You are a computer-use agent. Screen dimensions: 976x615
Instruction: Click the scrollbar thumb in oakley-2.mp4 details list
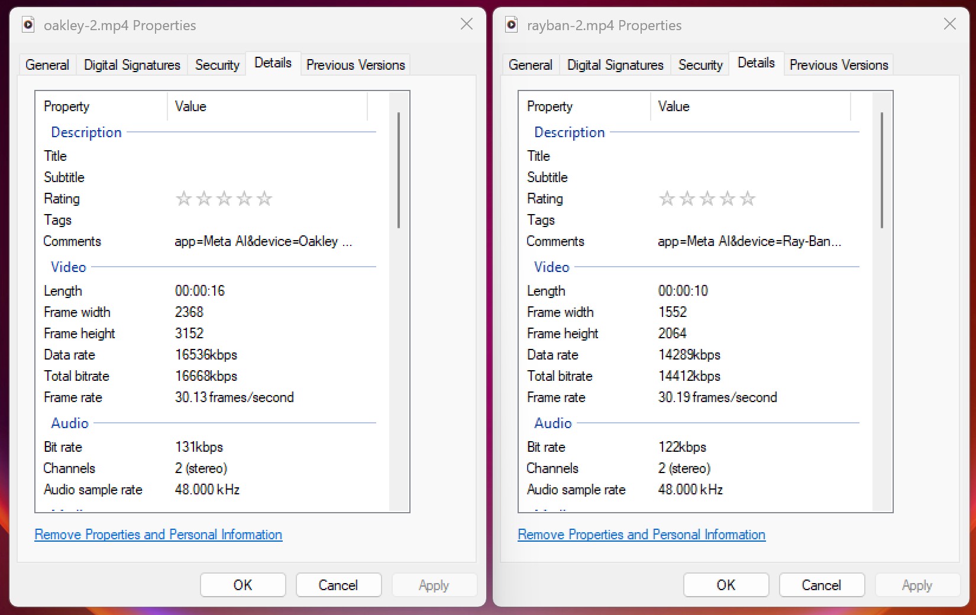tap(399, 170)
